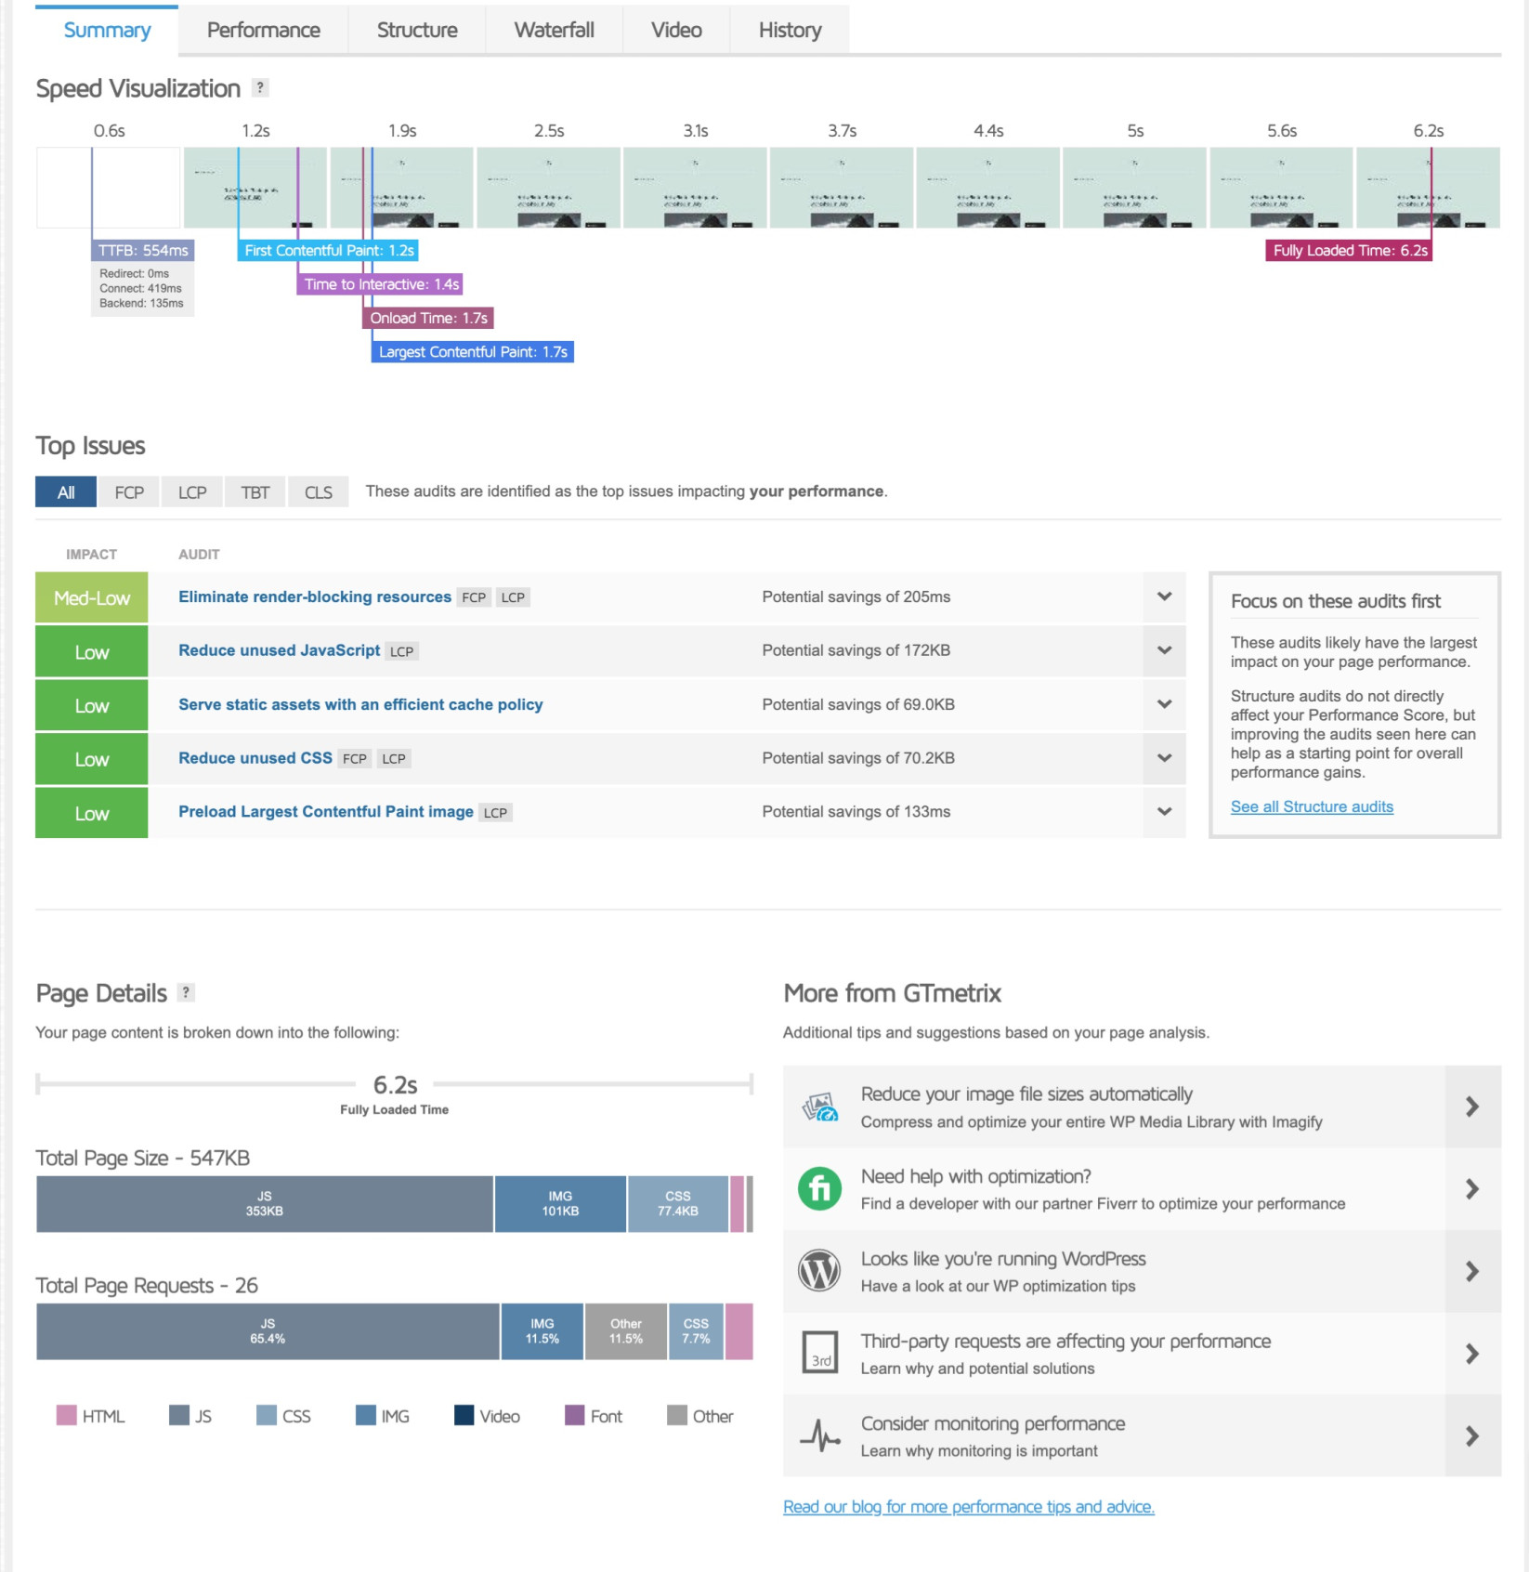Expand Preload Largest Contentful Paint chevron

point(1164,811)
